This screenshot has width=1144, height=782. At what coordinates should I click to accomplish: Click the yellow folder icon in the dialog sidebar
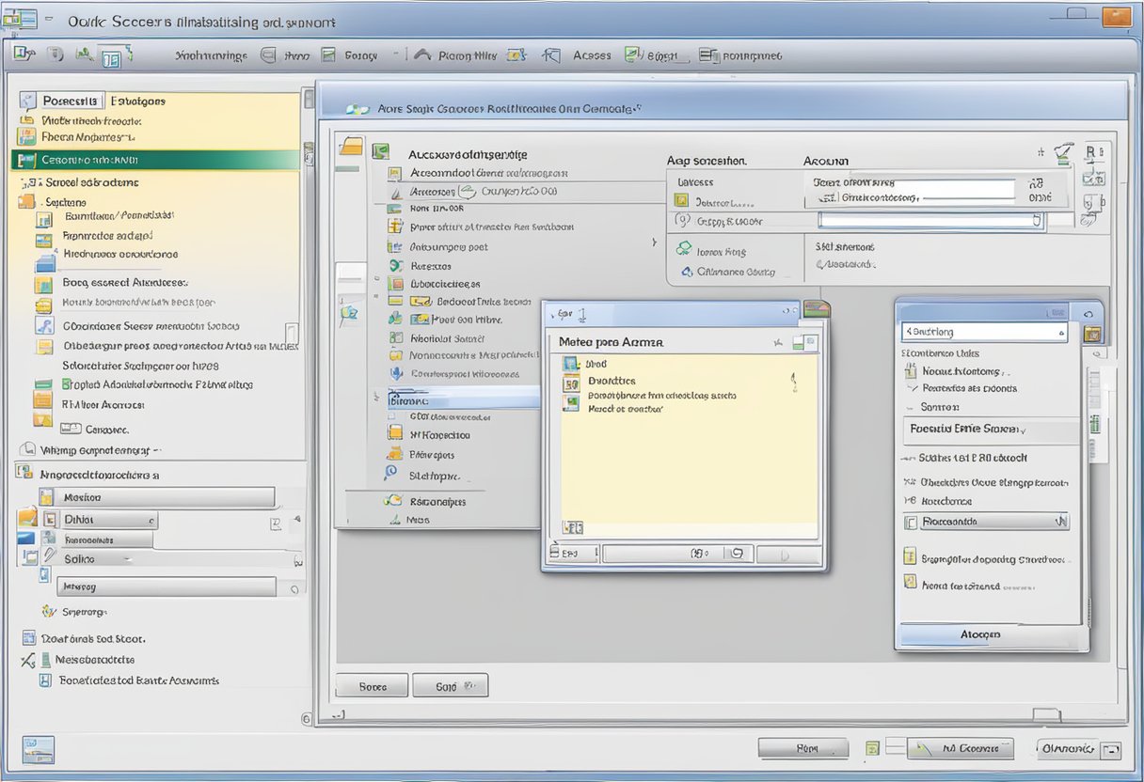351,147
